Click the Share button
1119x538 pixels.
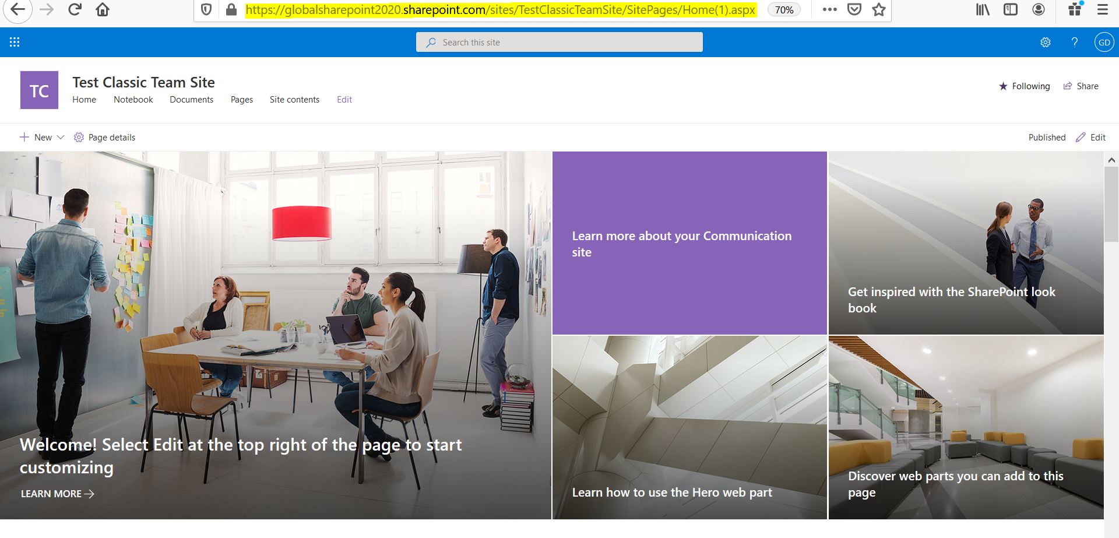tap(1081, 86)
